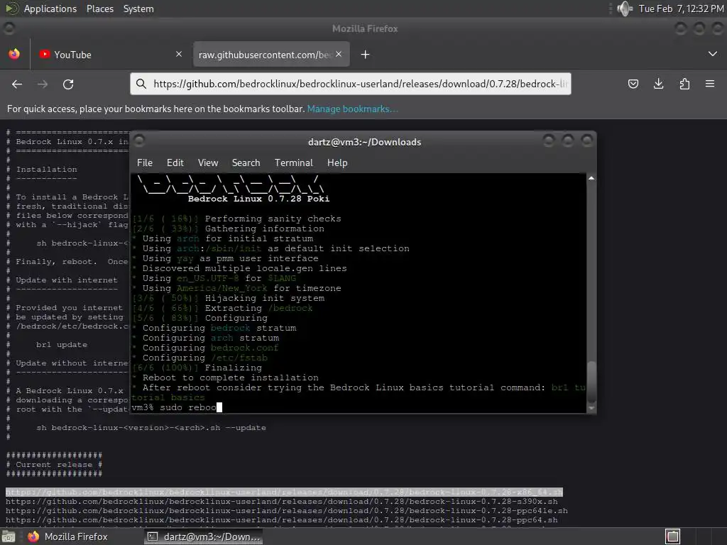Switch to the raw.githubusercontent.com tab
Screen dimensions: 727x545
[x=271, y=54]
